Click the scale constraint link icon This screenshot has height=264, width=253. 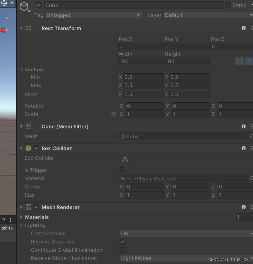pos(113,114)
